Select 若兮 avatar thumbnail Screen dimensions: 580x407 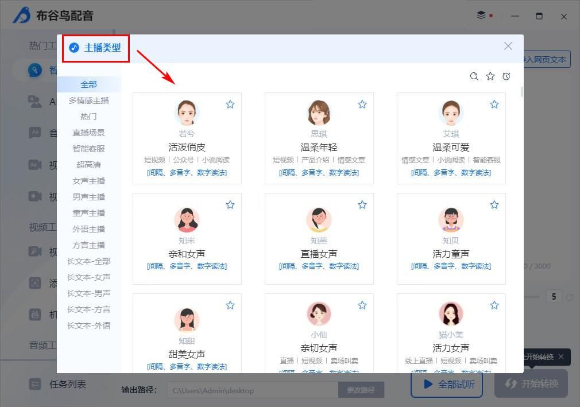point(187,113)
